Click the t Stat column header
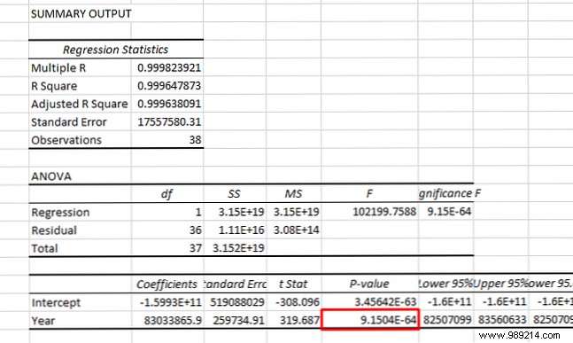Viewport: 573px width, 343px height. (x=293, y=285)
